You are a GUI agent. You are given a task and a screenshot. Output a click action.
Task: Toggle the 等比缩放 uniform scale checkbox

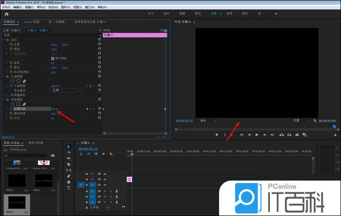[x=52, y=58]
